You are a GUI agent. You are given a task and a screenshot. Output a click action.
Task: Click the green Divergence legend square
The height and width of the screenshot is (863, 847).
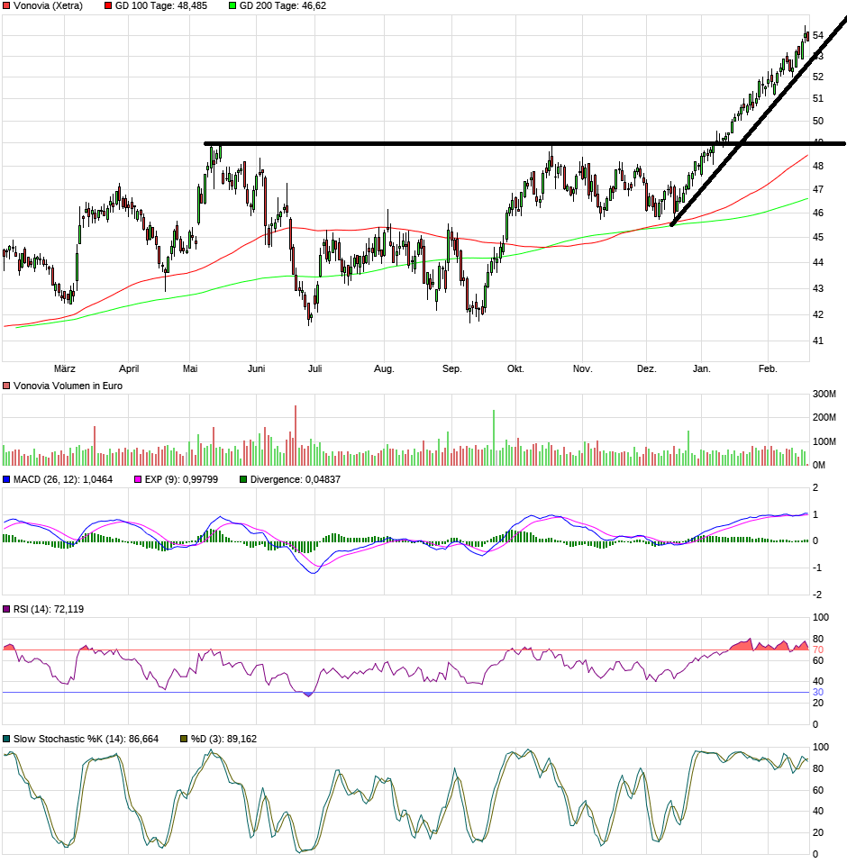pyautogui.click(x=243, y=480)
